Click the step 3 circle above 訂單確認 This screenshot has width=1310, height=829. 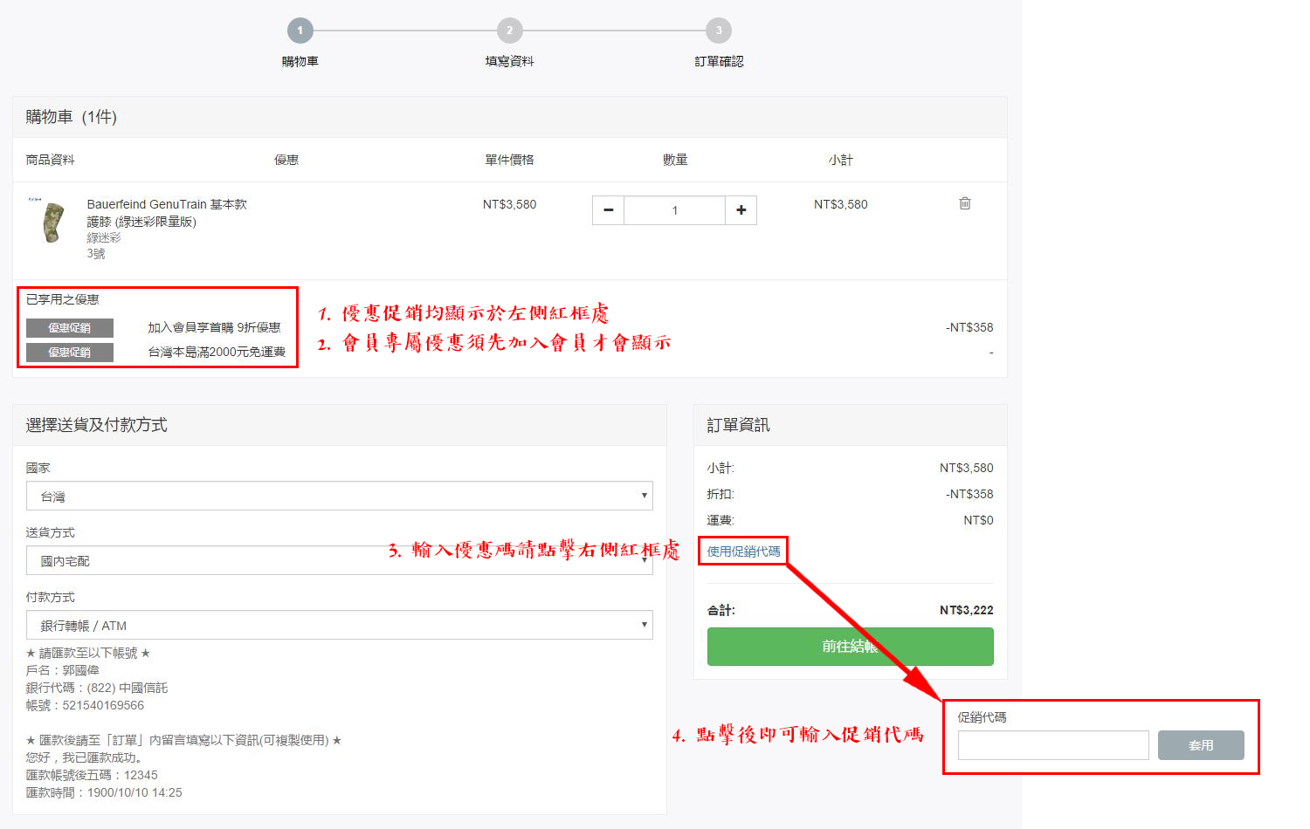(718, 29)
